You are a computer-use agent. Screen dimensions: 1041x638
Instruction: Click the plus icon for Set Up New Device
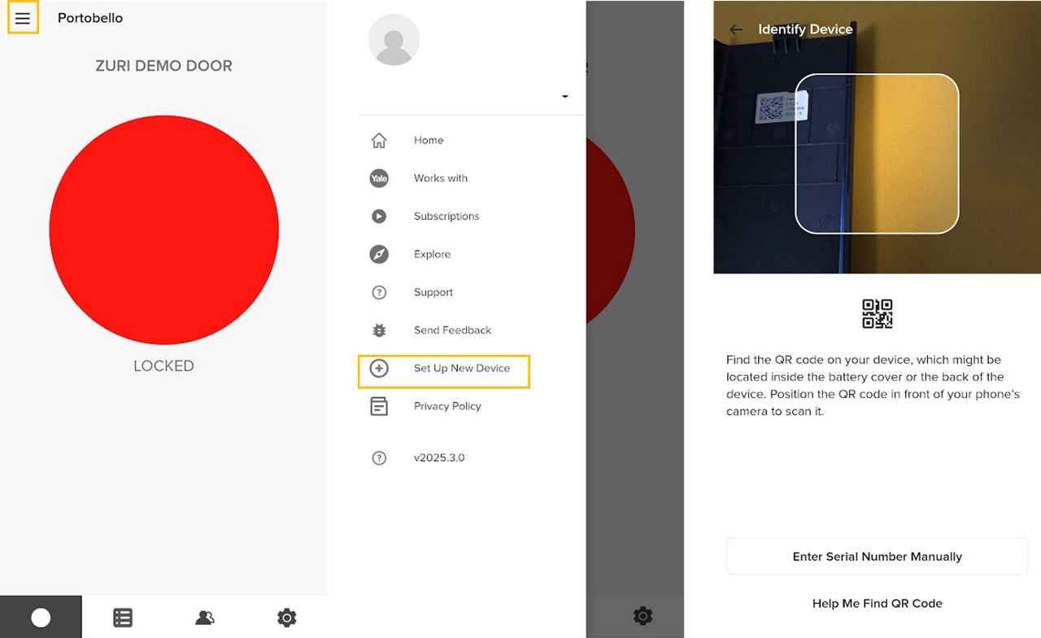[379, 369]
